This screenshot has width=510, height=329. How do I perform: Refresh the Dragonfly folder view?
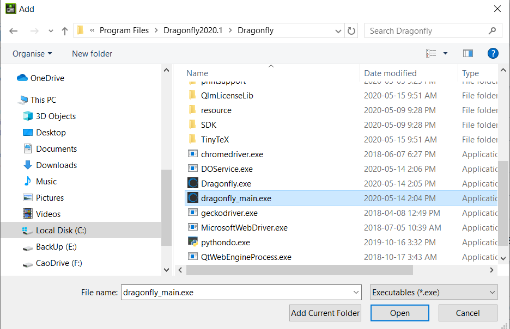coord(351,31)
